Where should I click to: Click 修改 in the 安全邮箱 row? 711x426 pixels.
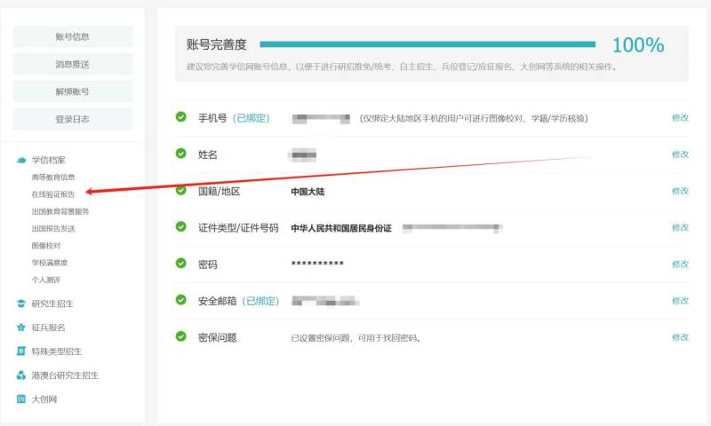click(x=680, y=301)
